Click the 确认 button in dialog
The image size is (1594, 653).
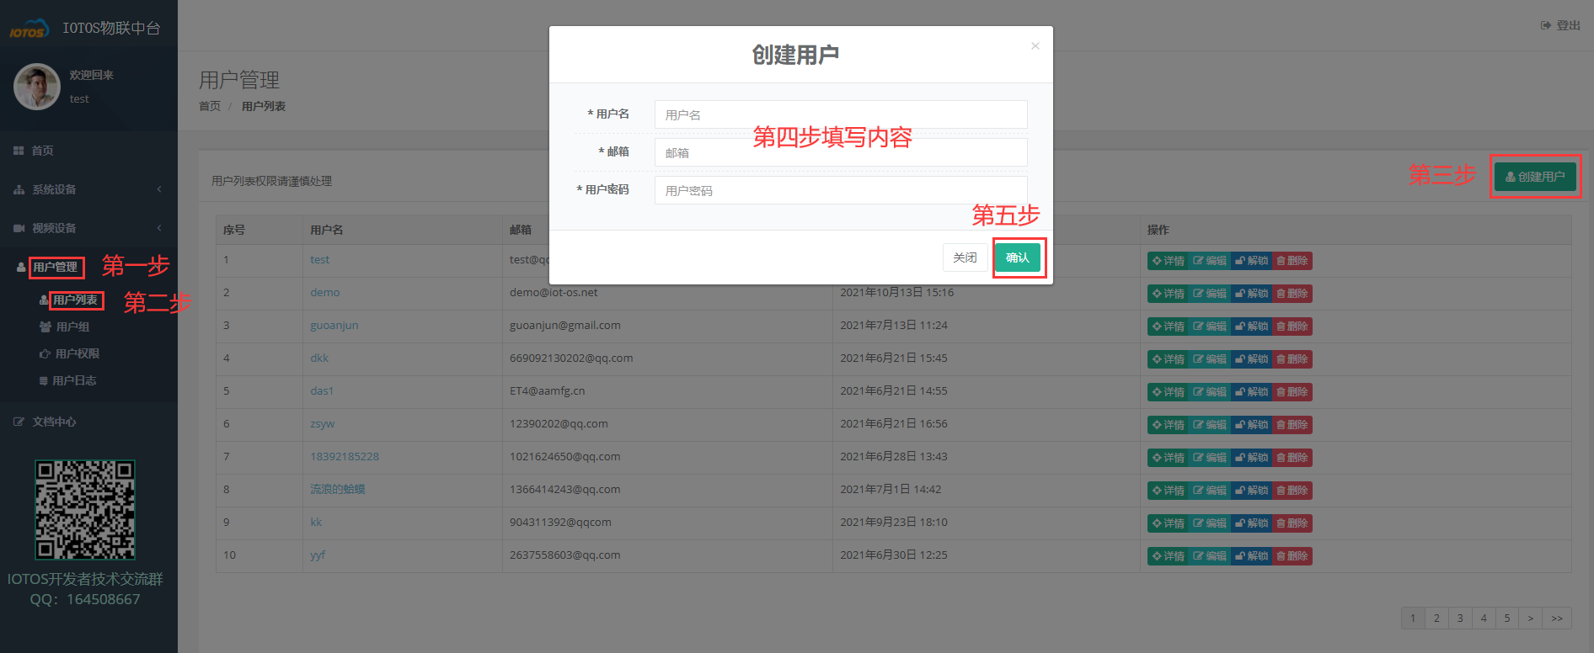pyautogui.click(x=1018, y=257)
